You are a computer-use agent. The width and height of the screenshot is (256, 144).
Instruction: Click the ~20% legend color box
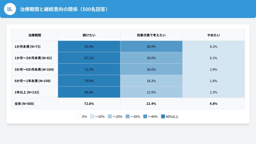pos(109,116)
